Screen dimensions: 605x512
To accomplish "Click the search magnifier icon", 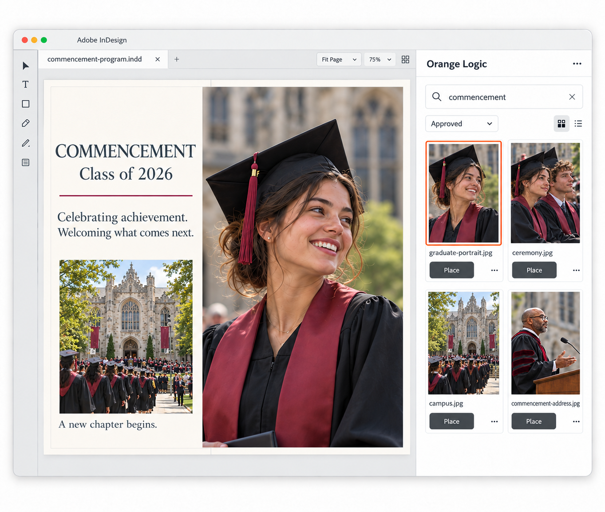I will point(437,97).
